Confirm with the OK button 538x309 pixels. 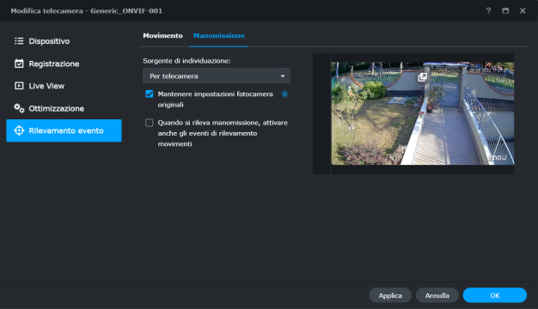(x=495, y=295)
